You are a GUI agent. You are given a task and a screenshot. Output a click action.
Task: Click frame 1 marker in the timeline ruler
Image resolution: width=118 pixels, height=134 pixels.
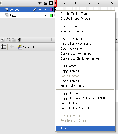[x=55, y=3]
